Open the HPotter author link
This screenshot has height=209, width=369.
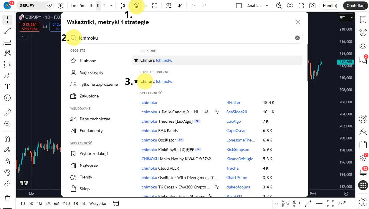pos(233,102)
